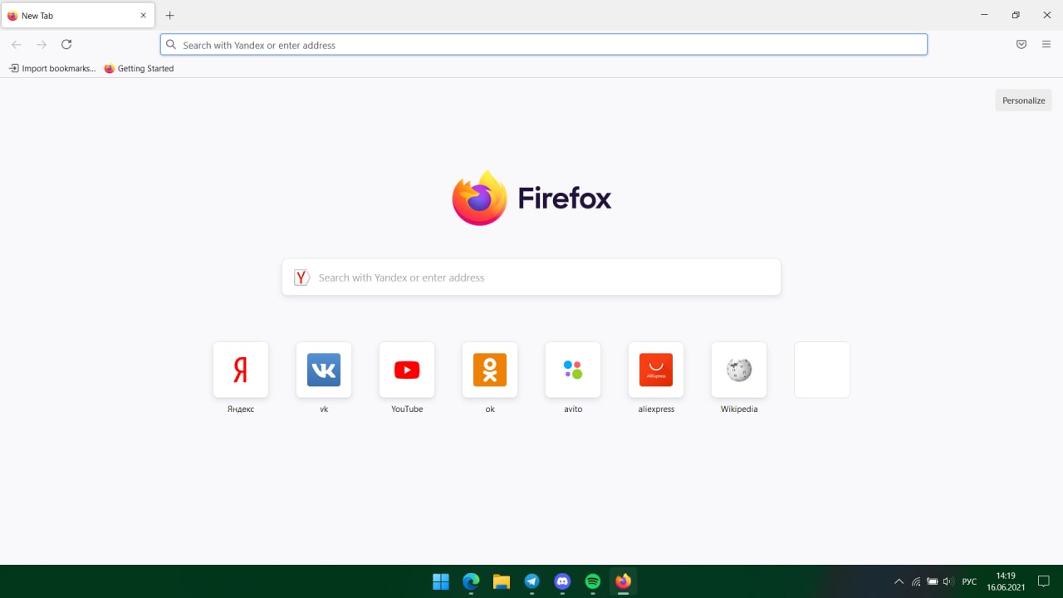Open the aliexpress shortcut tile
This screenshot has height=598, width=1063.
[x=656, y=370]
